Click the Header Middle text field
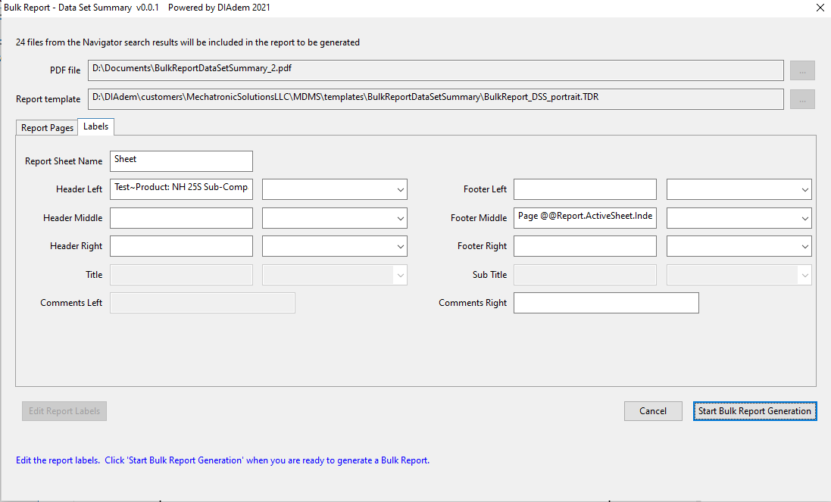 pos(181,218)
